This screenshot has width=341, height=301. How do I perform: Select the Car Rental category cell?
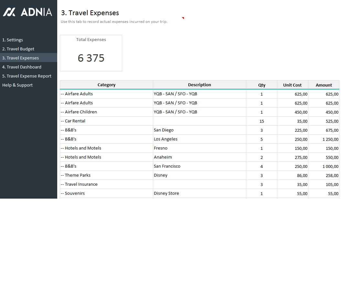pos(106,121)
